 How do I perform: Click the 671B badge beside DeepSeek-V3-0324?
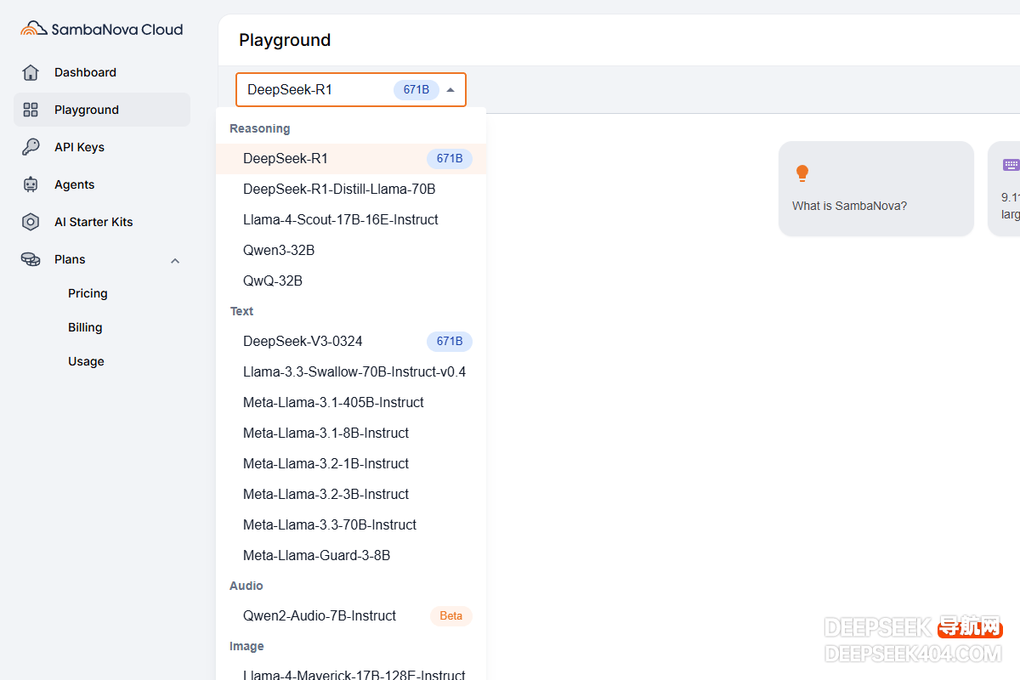pyautogui.click(x=450, y=342)
